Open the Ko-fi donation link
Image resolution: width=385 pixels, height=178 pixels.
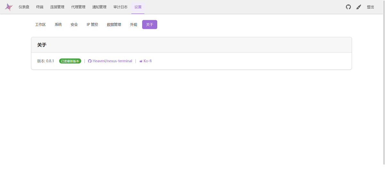click(x=147, y=61)
